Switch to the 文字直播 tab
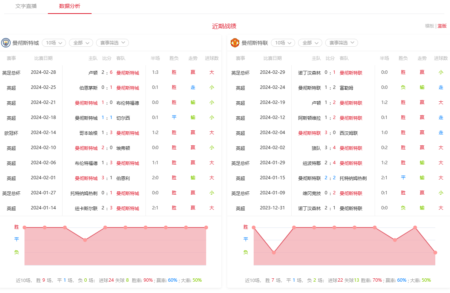Image resolution: width=450 pixels, height=293 pixels. 26,6
